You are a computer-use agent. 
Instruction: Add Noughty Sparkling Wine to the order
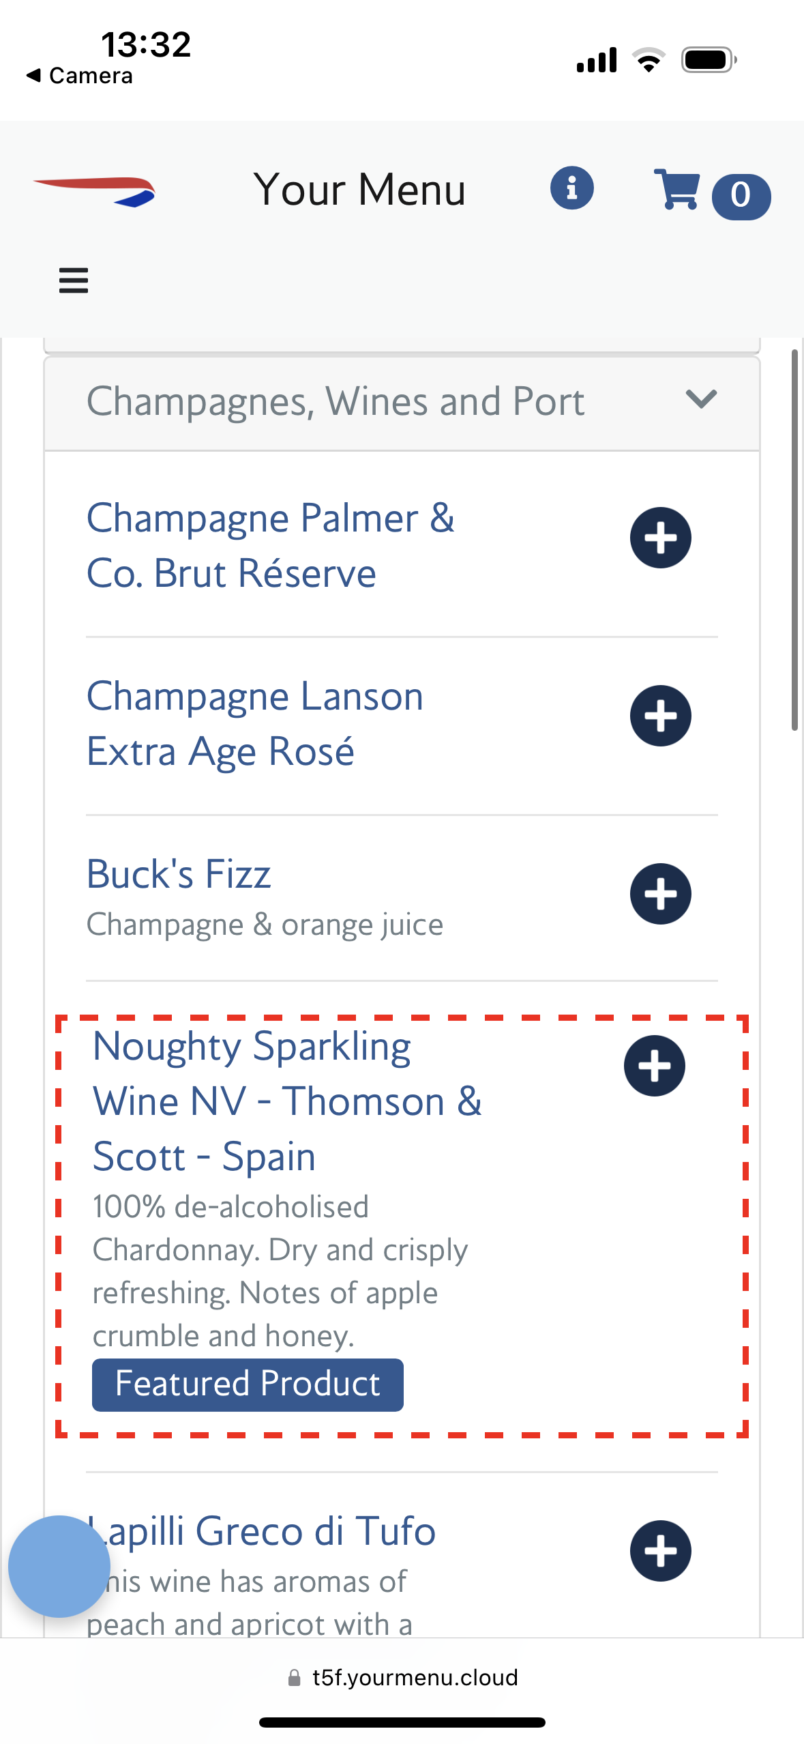tap(655, 1066)
